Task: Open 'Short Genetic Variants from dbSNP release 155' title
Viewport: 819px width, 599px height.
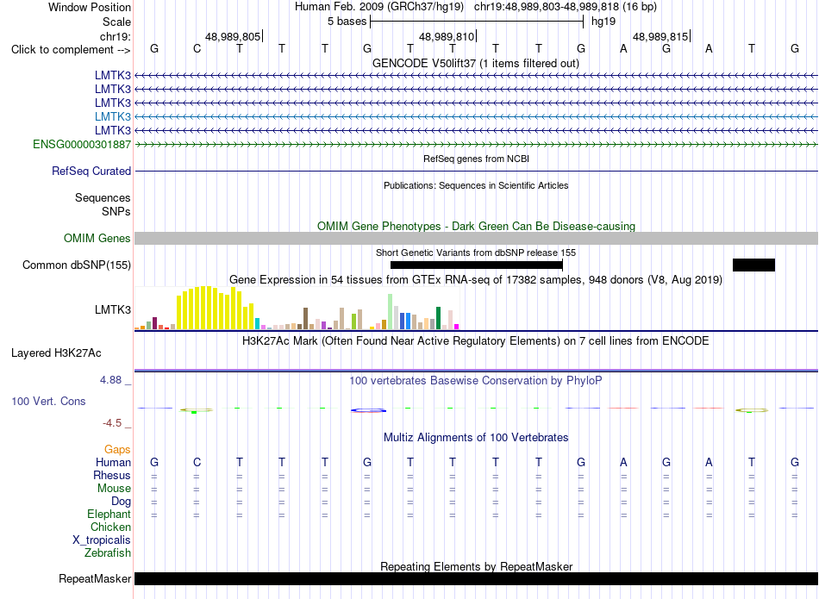Action: pyautogui.click(x=476, y=253)
